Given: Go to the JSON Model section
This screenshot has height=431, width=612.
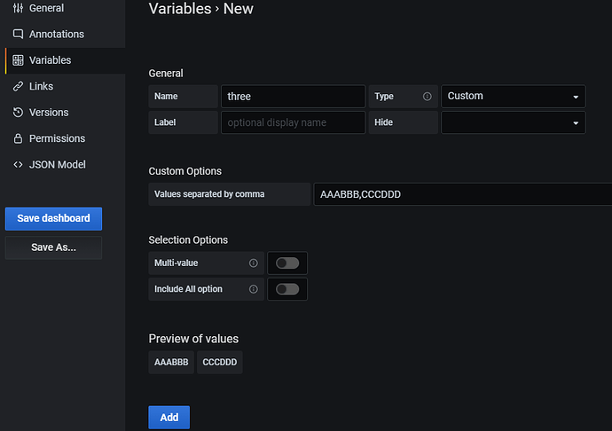Looking at the screenshot, I should tap(58, 165).
